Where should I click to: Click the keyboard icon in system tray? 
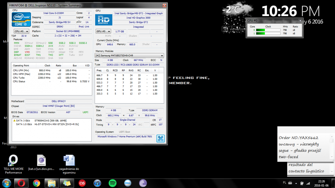[290, 183]
